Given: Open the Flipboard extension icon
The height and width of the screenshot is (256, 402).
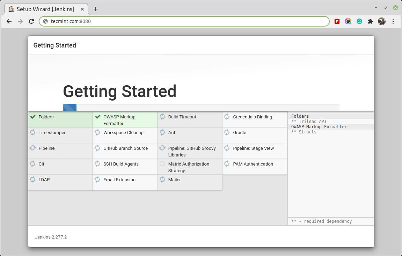Looking at the screenshot, I should coord(337,21).
